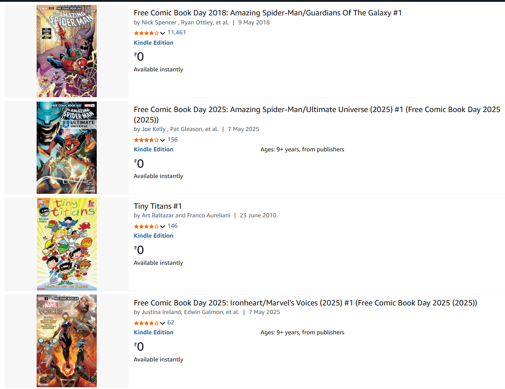505x389 pixels.
Task: Expand rating breakdown chevron next to 156
Action: click(163, 140)
